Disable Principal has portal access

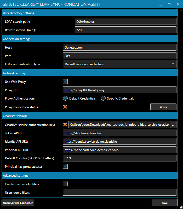(x=65, y=166)
